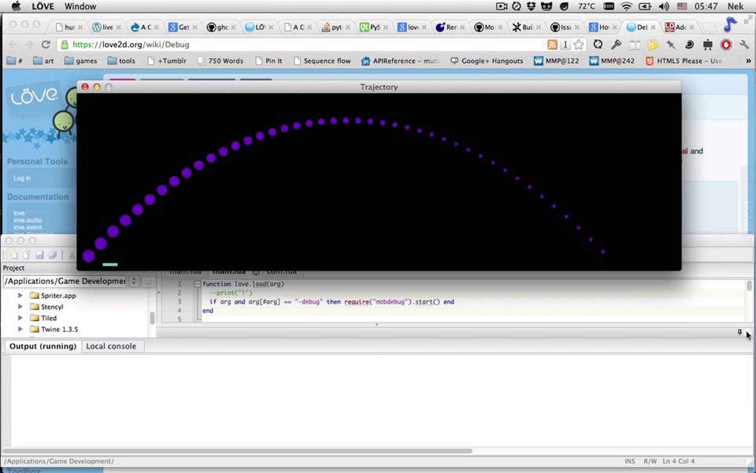Open the 'Google+ Hangouts' bookmark
The width and height of the screenshot is (756, 473).
486,61
